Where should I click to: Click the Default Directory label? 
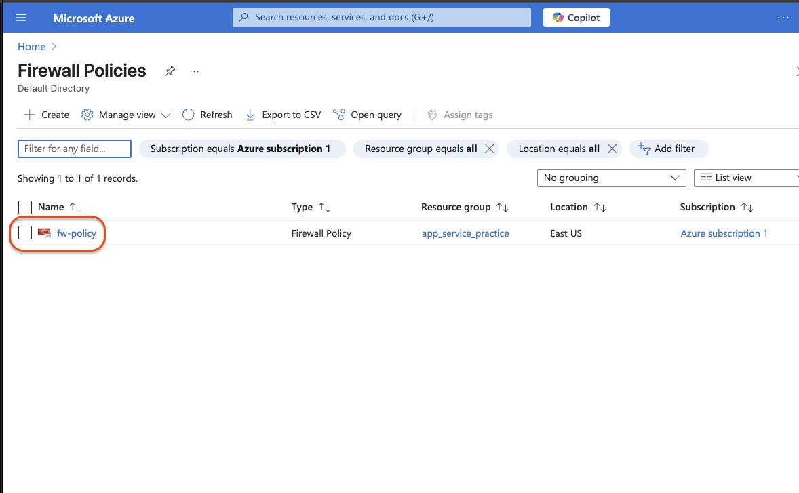click(54, 89)
